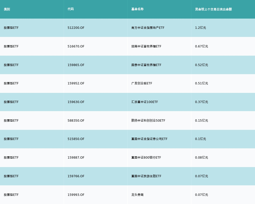Click fund code 512200.OF
The height and width of the screenshot is (204, 255).
click(x=76, y=28)
